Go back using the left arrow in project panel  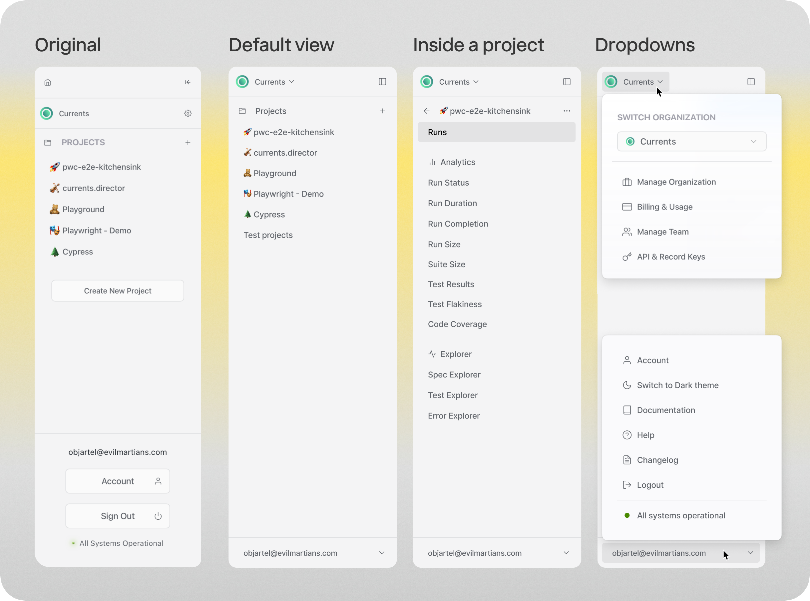[x=427, y=111]
